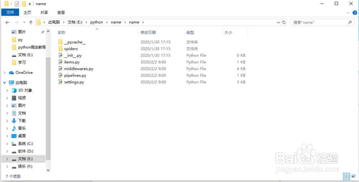The height and width of the screenshot is (182, 359).
Task: Open 桌面 in sidebar
Action: (x=22, y=136)
